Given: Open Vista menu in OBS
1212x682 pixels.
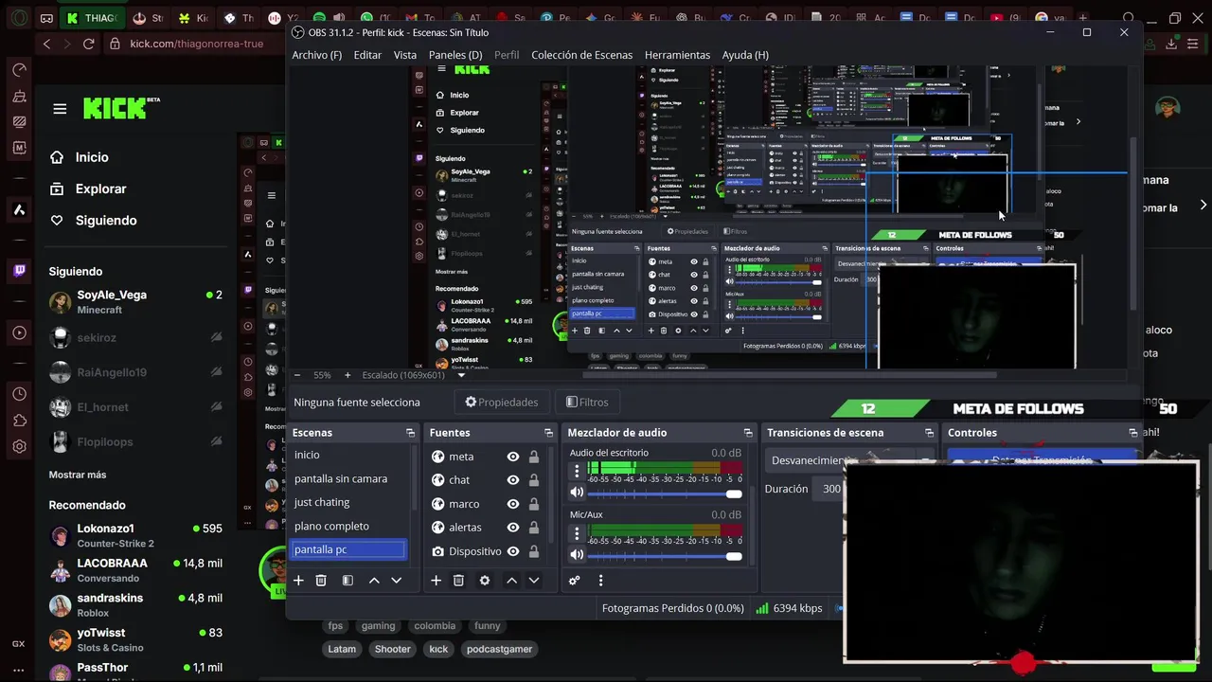Looking at the screenshot, I should (x=405, y=55).
